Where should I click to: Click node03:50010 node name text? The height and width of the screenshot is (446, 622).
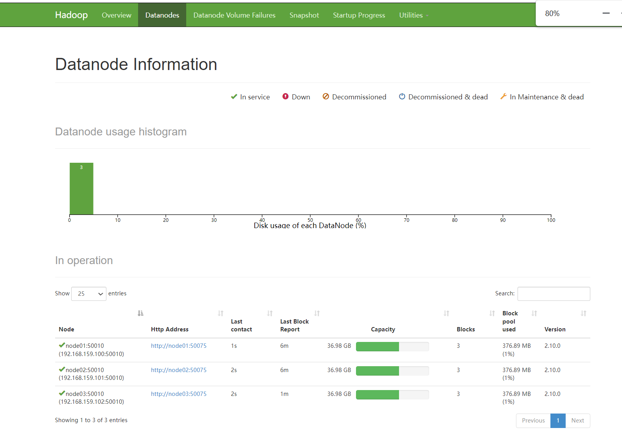pos(85,394)
